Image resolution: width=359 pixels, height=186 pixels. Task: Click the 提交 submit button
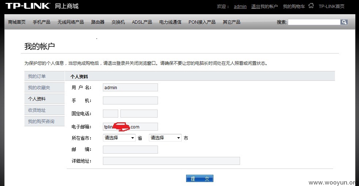tap(200, 178)
